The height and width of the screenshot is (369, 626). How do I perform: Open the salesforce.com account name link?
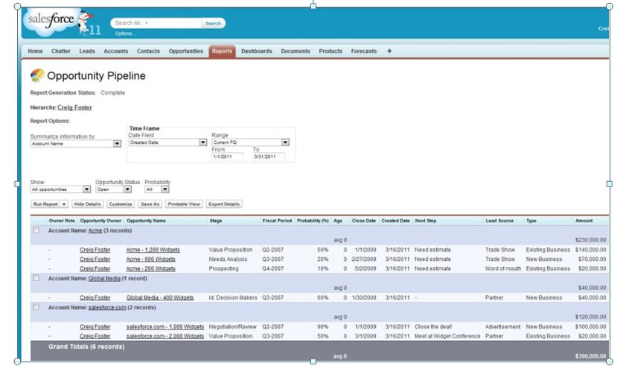(107, 307)
